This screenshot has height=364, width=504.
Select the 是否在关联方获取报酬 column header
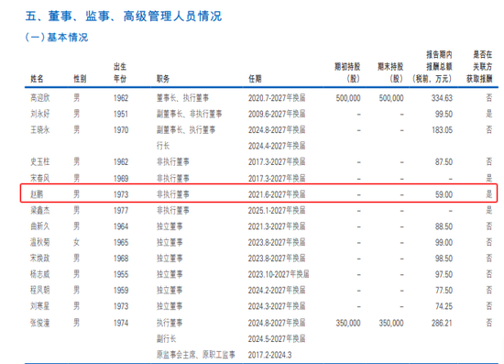(479, 67)
